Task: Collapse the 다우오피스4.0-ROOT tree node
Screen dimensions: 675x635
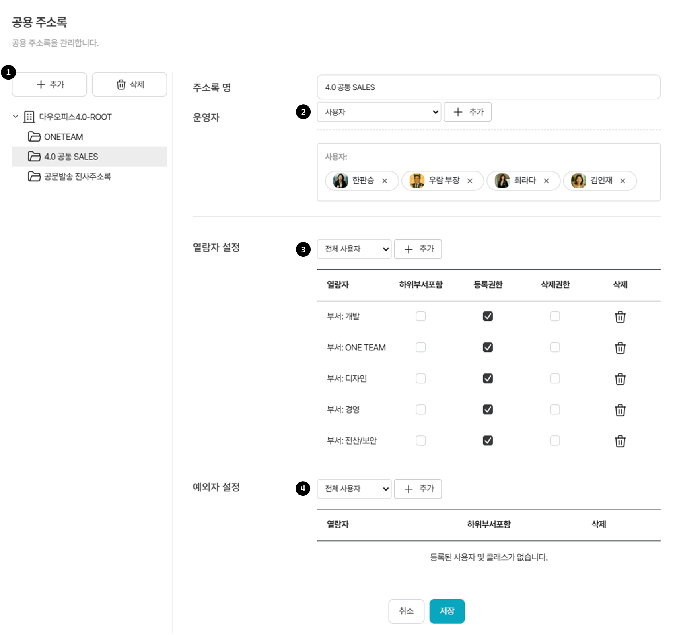Action: [16, 117]
